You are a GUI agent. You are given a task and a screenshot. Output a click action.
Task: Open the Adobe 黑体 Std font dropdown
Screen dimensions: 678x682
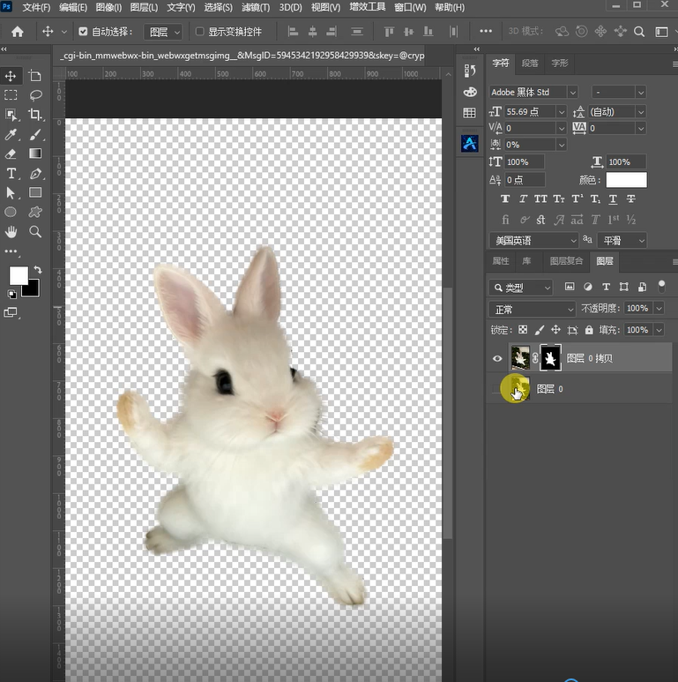[573, 93]
